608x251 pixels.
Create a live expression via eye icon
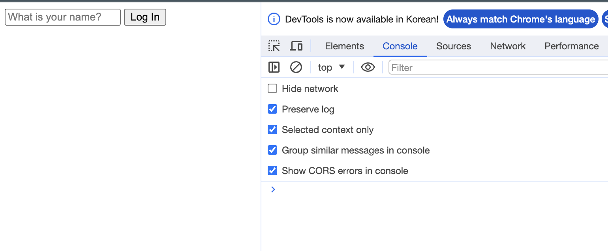(368, 67)
